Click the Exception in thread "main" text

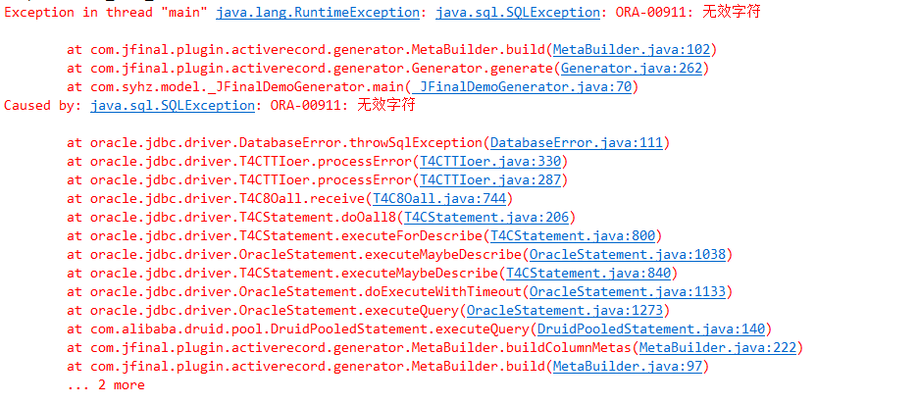point(107,13)
